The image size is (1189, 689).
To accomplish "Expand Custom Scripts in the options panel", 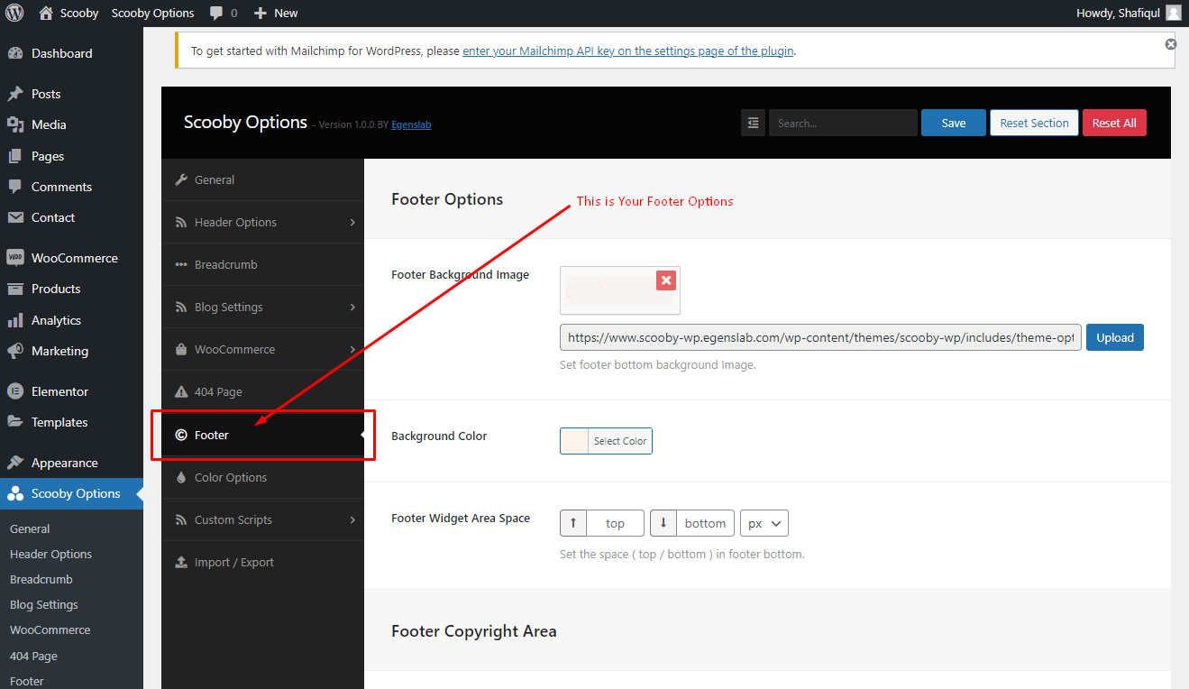I will [262, 519].
